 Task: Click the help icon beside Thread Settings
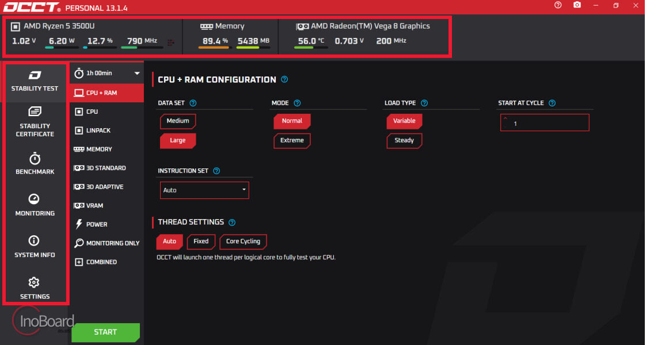pyautogui.click(x=232, y=223)
